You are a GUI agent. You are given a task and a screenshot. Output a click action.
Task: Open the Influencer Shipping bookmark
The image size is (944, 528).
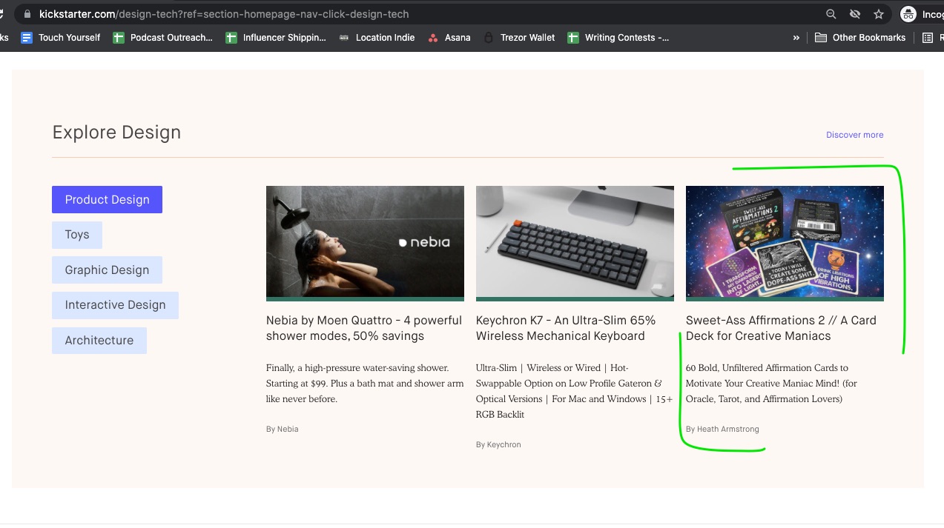click(x=276, y=37)
